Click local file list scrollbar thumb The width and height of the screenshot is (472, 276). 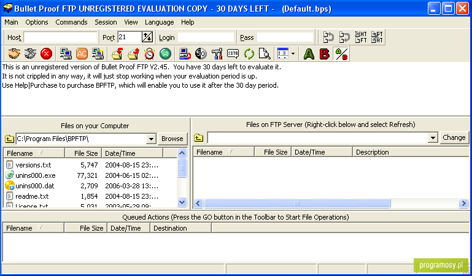click(182, 168)
